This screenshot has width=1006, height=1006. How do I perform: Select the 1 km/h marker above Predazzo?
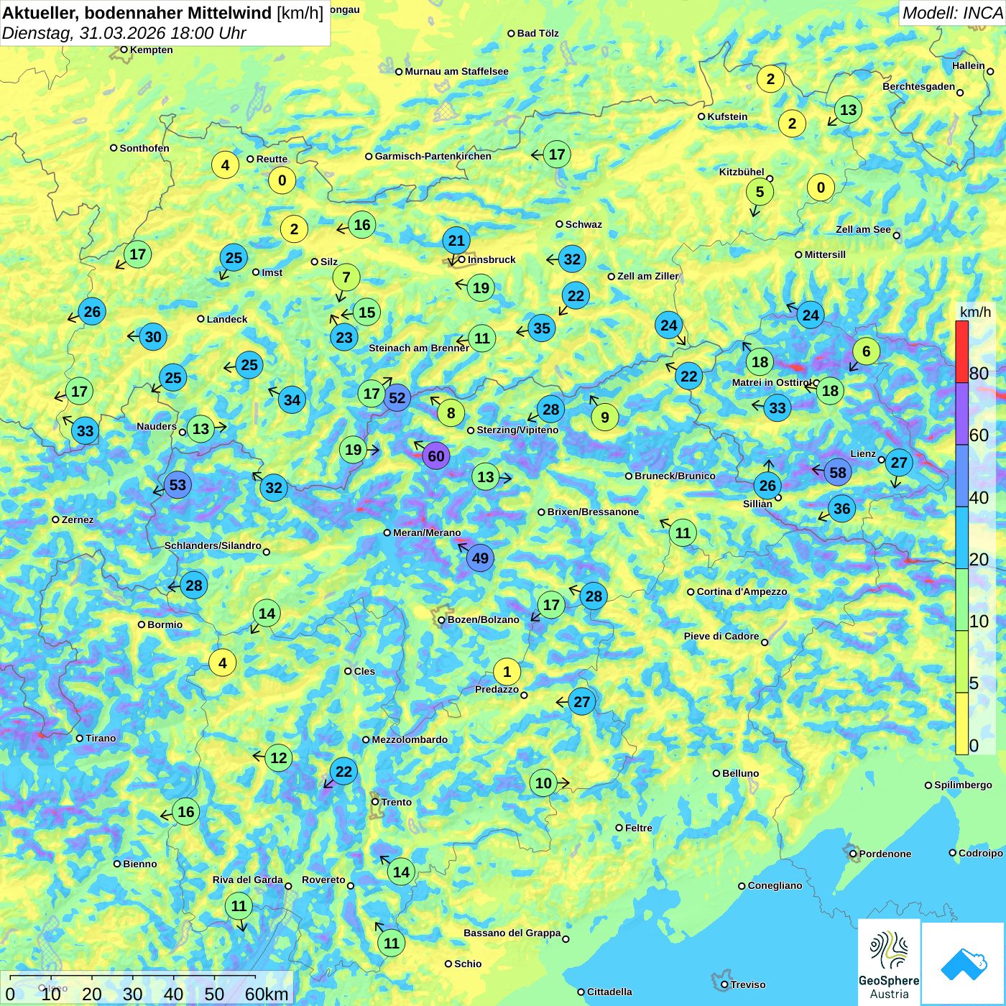(507, 672)
